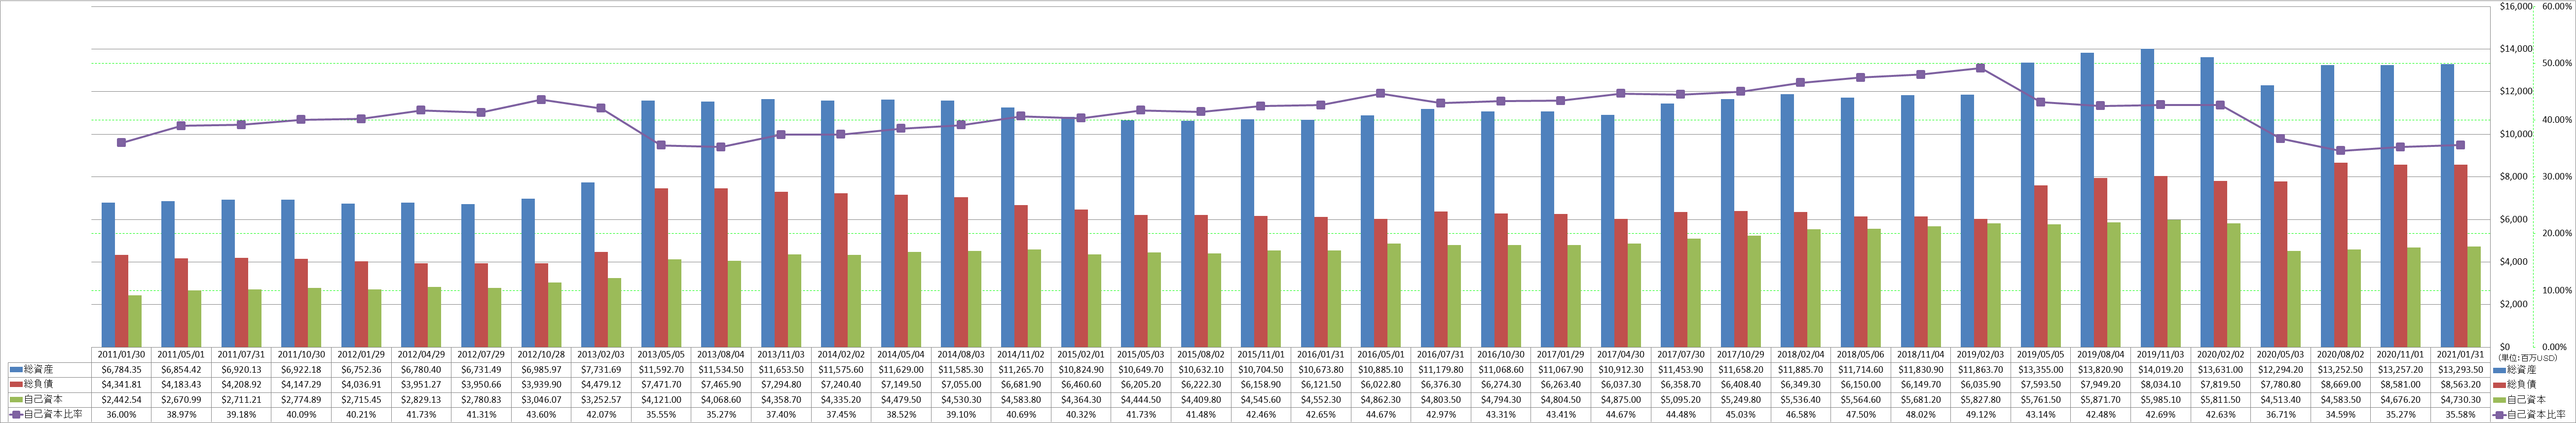
Task: Select the date cell 2021/01/31
Action: pos(2460,354)
